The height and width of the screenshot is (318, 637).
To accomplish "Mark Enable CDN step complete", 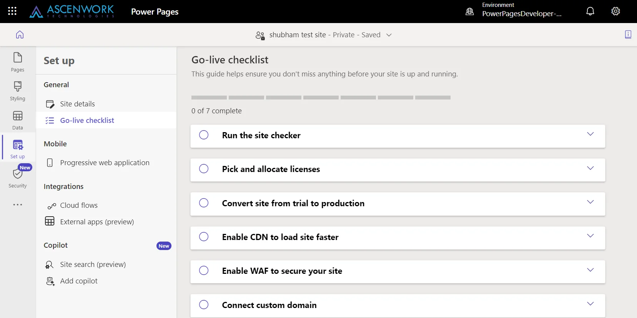I will click(x=204, y=237).
